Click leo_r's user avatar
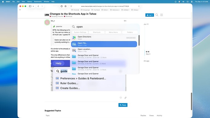 click(x=47, y=22)
